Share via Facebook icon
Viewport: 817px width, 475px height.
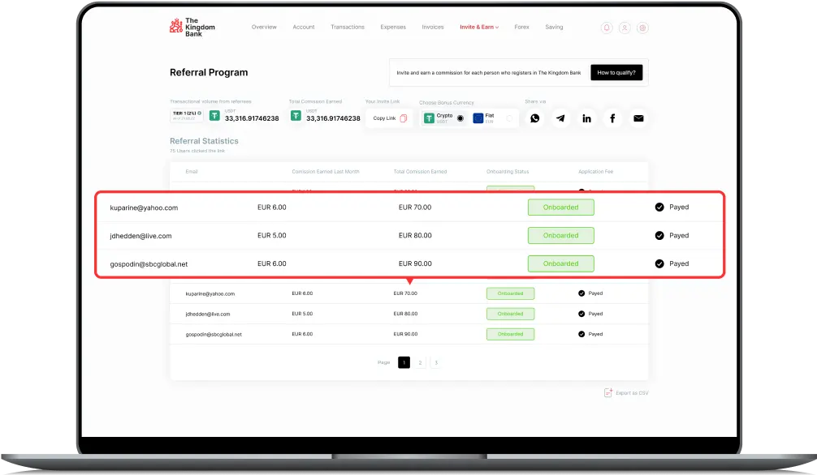point(612,118)
